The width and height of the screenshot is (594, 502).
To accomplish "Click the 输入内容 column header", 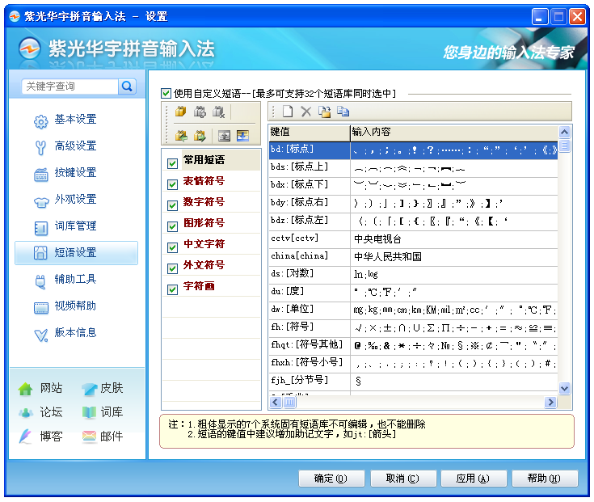I will (x=454, y=133).
